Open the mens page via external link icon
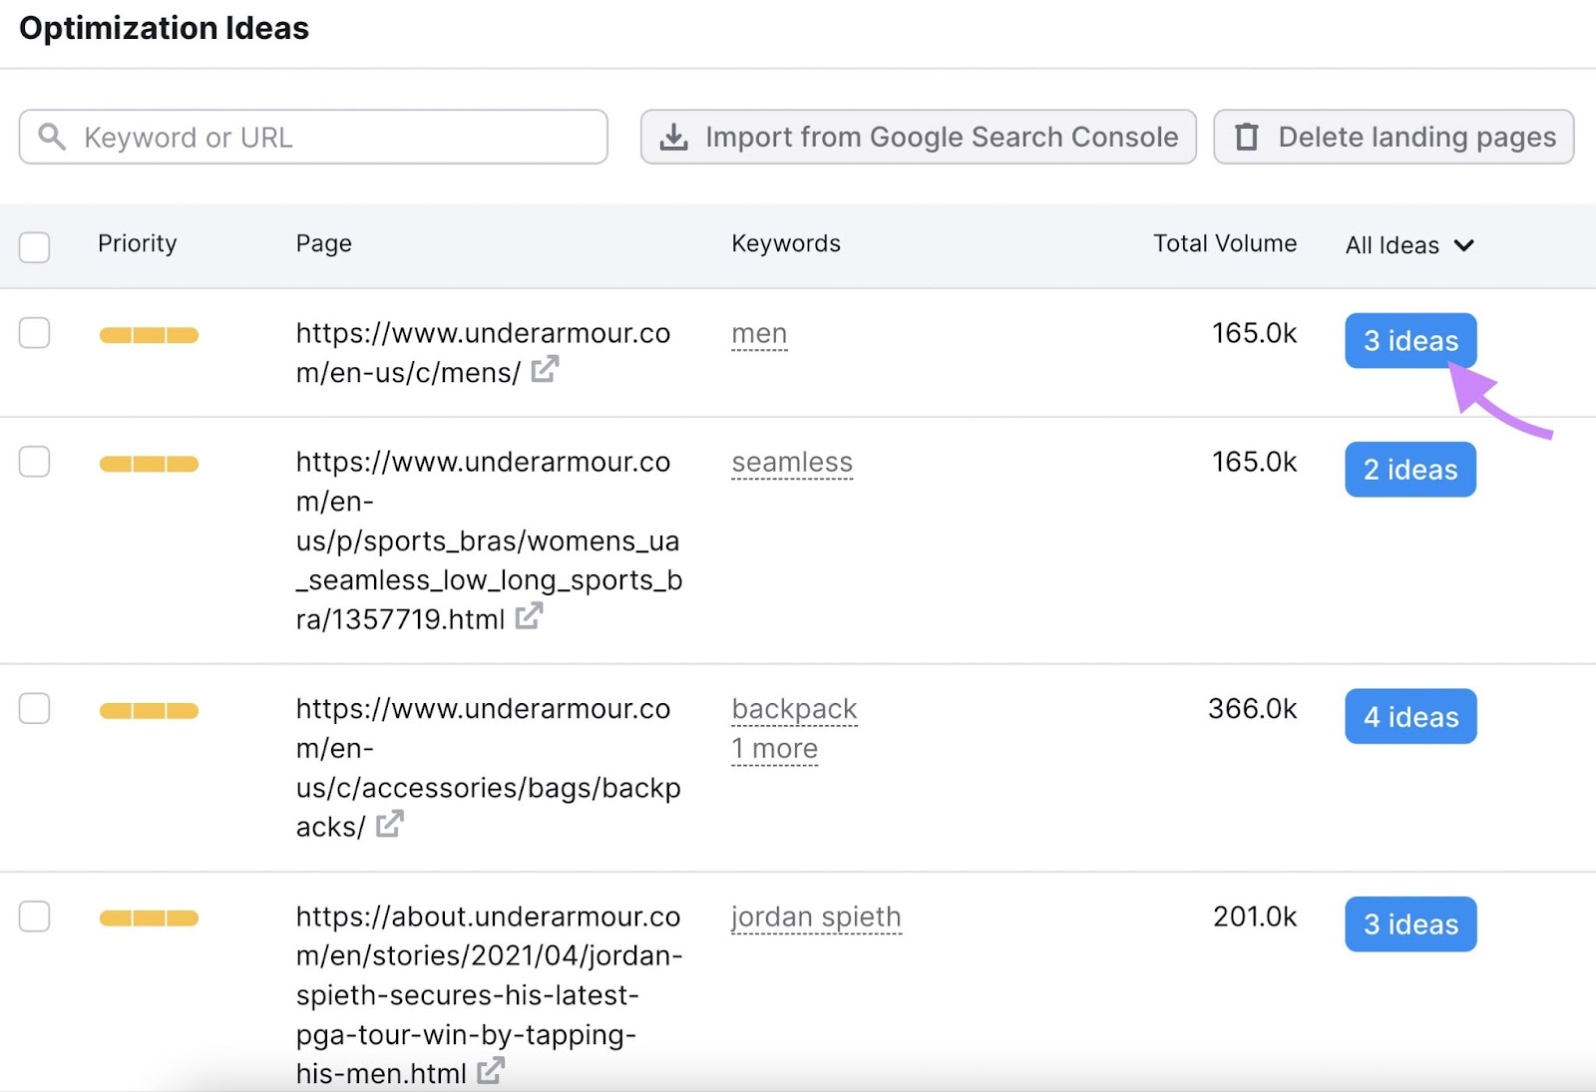Screen dimensions: 1596x1092 pyautogui.click(x=544, y=370)
